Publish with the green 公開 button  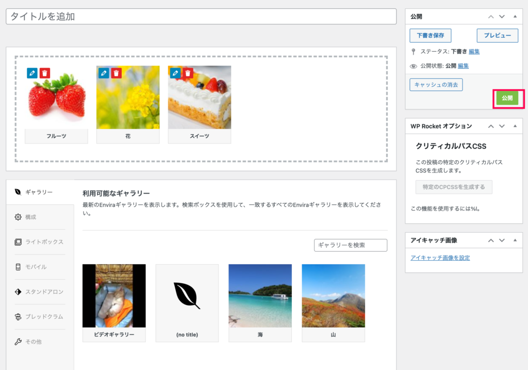pyautogui.click(x=507, y=98)
